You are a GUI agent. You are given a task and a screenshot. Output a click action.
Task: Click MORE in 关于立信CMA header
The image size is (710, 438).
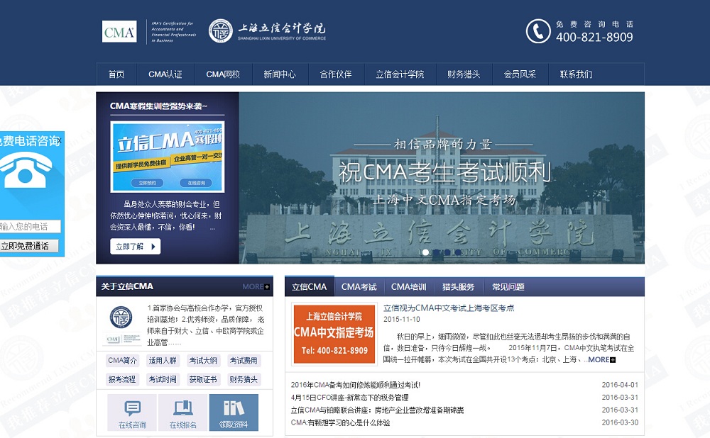(x=256, y=286)
